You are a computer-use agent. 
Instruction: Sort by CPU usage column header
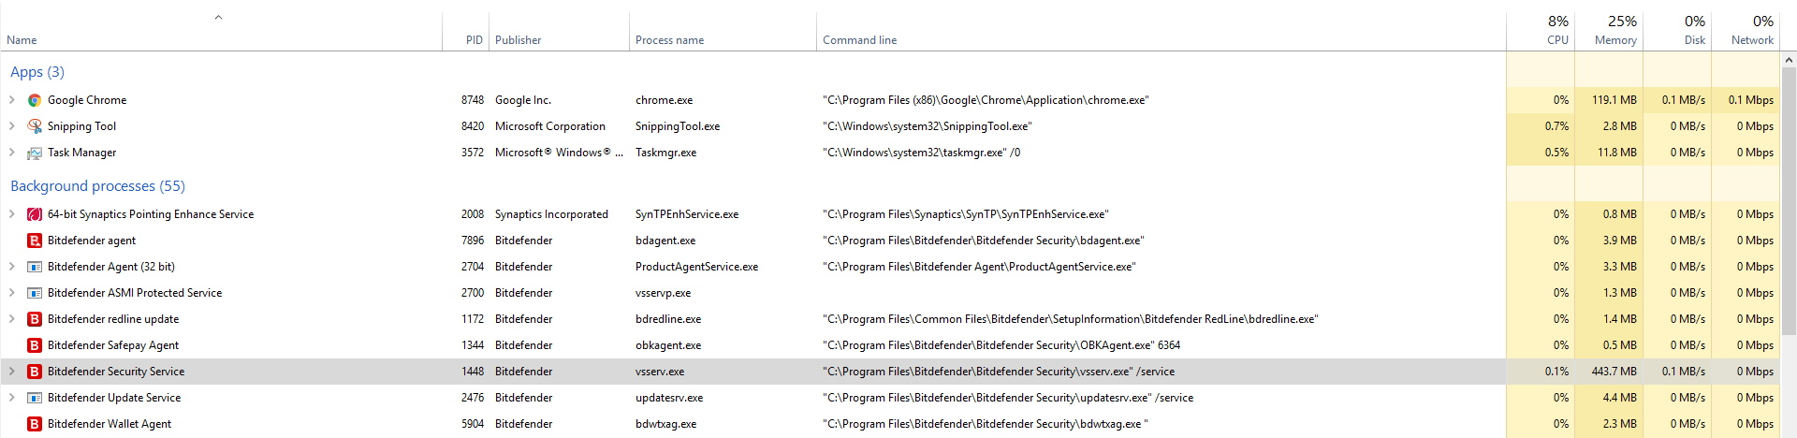[x=1541, y=31]
